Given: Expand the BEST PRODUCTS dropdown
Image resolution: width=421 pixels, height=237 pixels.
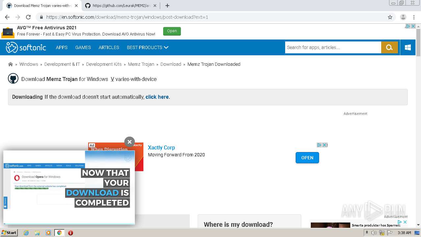Looking at the screenshot, I should (148, 47).
